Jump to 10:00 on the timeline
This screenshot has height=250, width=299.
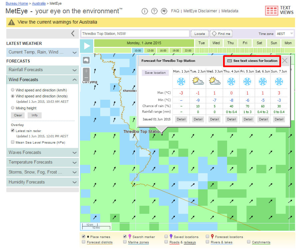click(x=138, y=51)
